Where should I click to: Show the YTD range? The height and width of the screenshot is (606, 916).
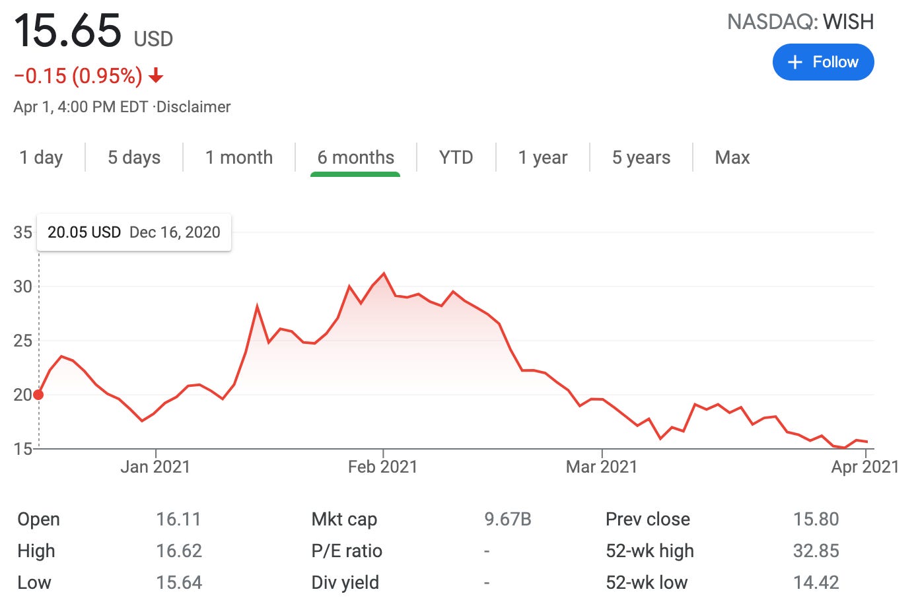[456, 157]
